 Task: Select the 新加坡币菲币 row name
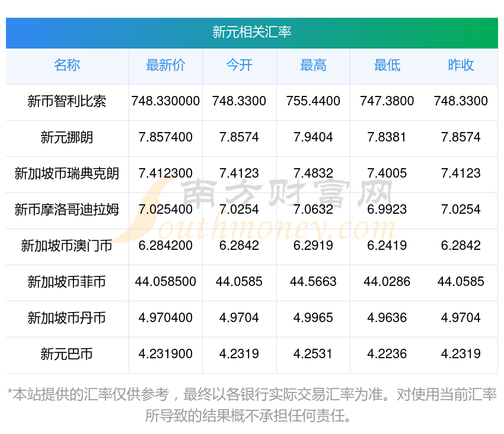[x=67, y=282]
